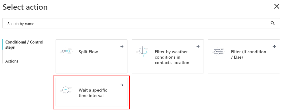
Task: Choose Filter (If condition / Else) text
Action: coord(249,55)
